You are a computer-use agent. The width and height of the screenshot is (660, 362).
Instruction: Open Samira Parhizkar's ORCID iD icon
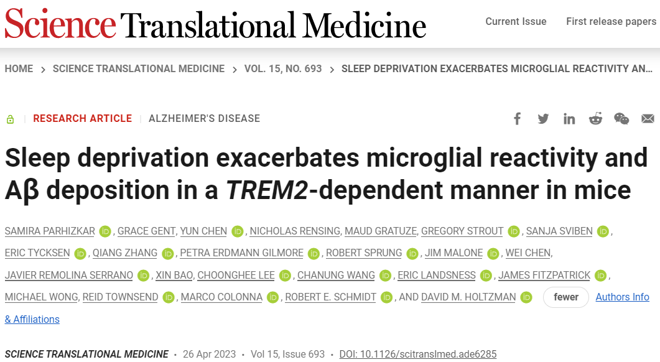tap(105, 231)
